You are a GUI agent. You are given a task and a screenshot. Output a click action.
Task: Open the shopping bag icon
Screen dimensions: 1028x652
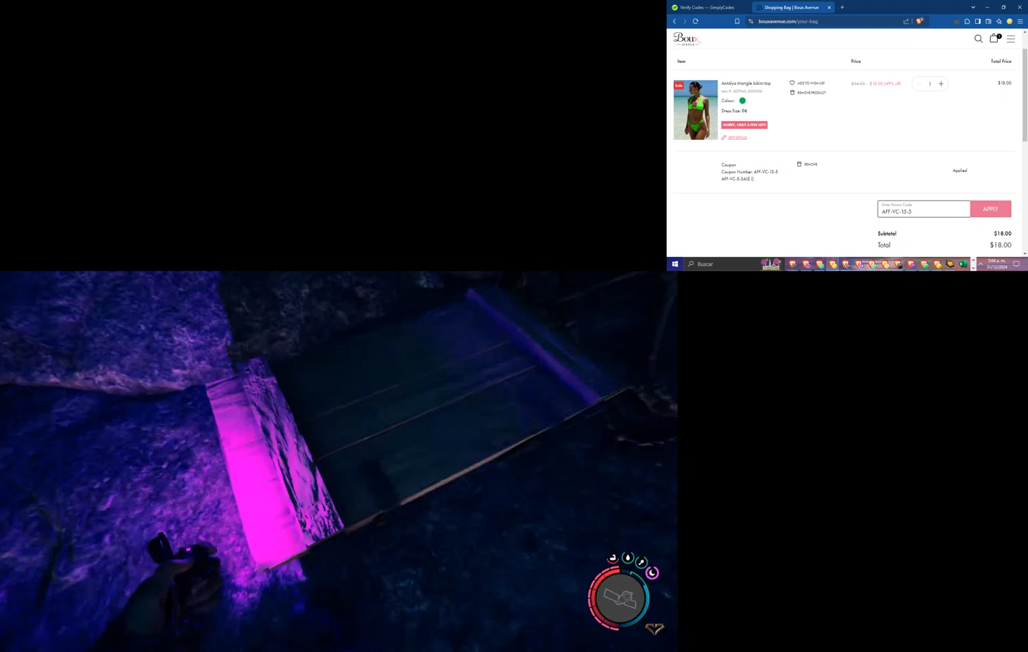994,38
